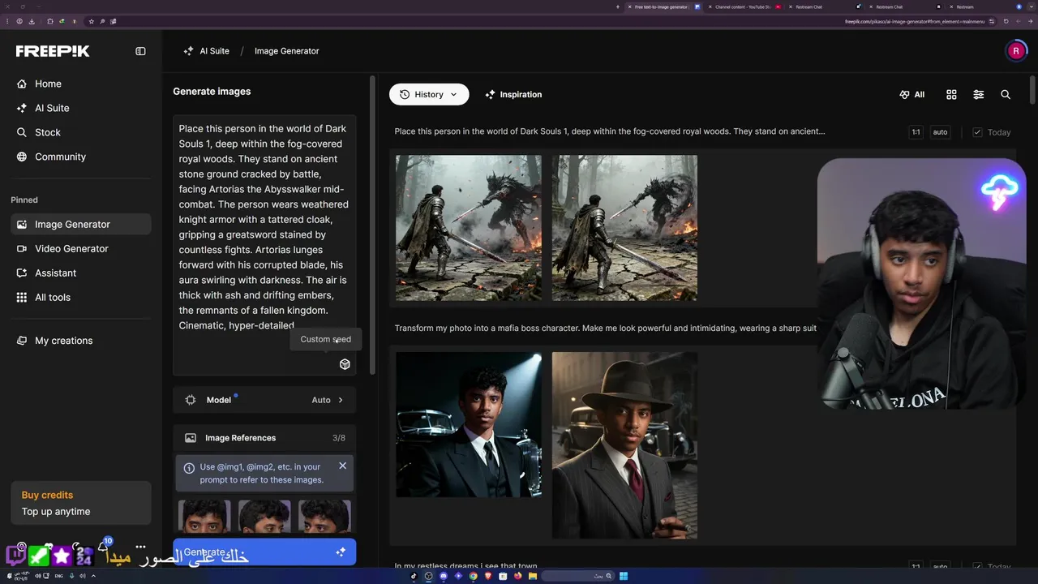
Task: Open Discord from the taskbar
Action: 443,576
